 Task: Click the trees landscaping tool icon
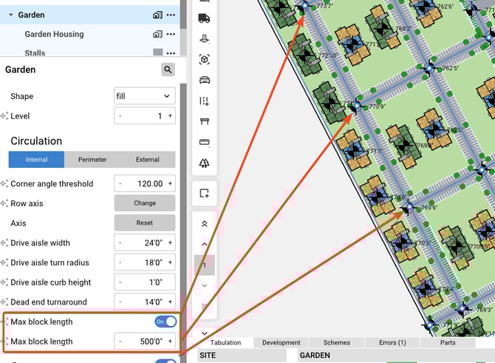point(205,163)
